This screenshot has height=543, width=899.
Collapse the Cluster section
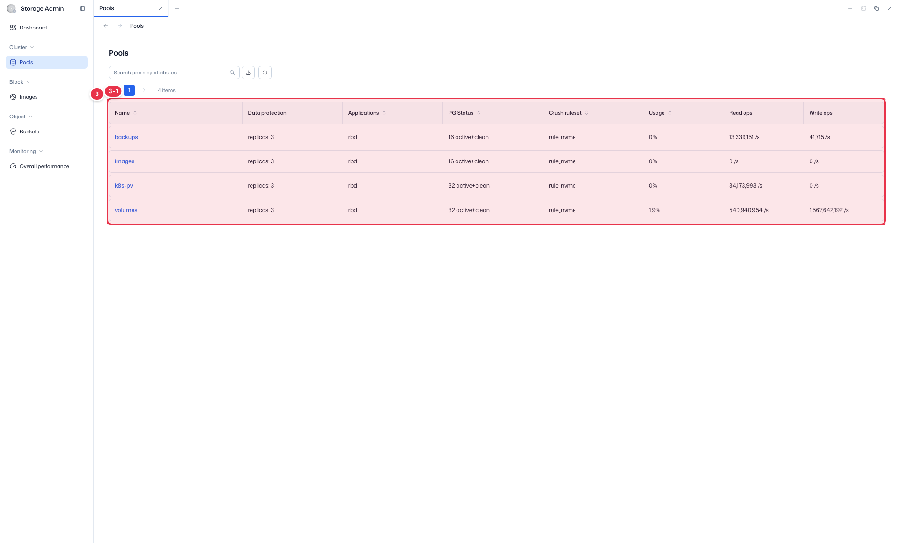[22, 47]
